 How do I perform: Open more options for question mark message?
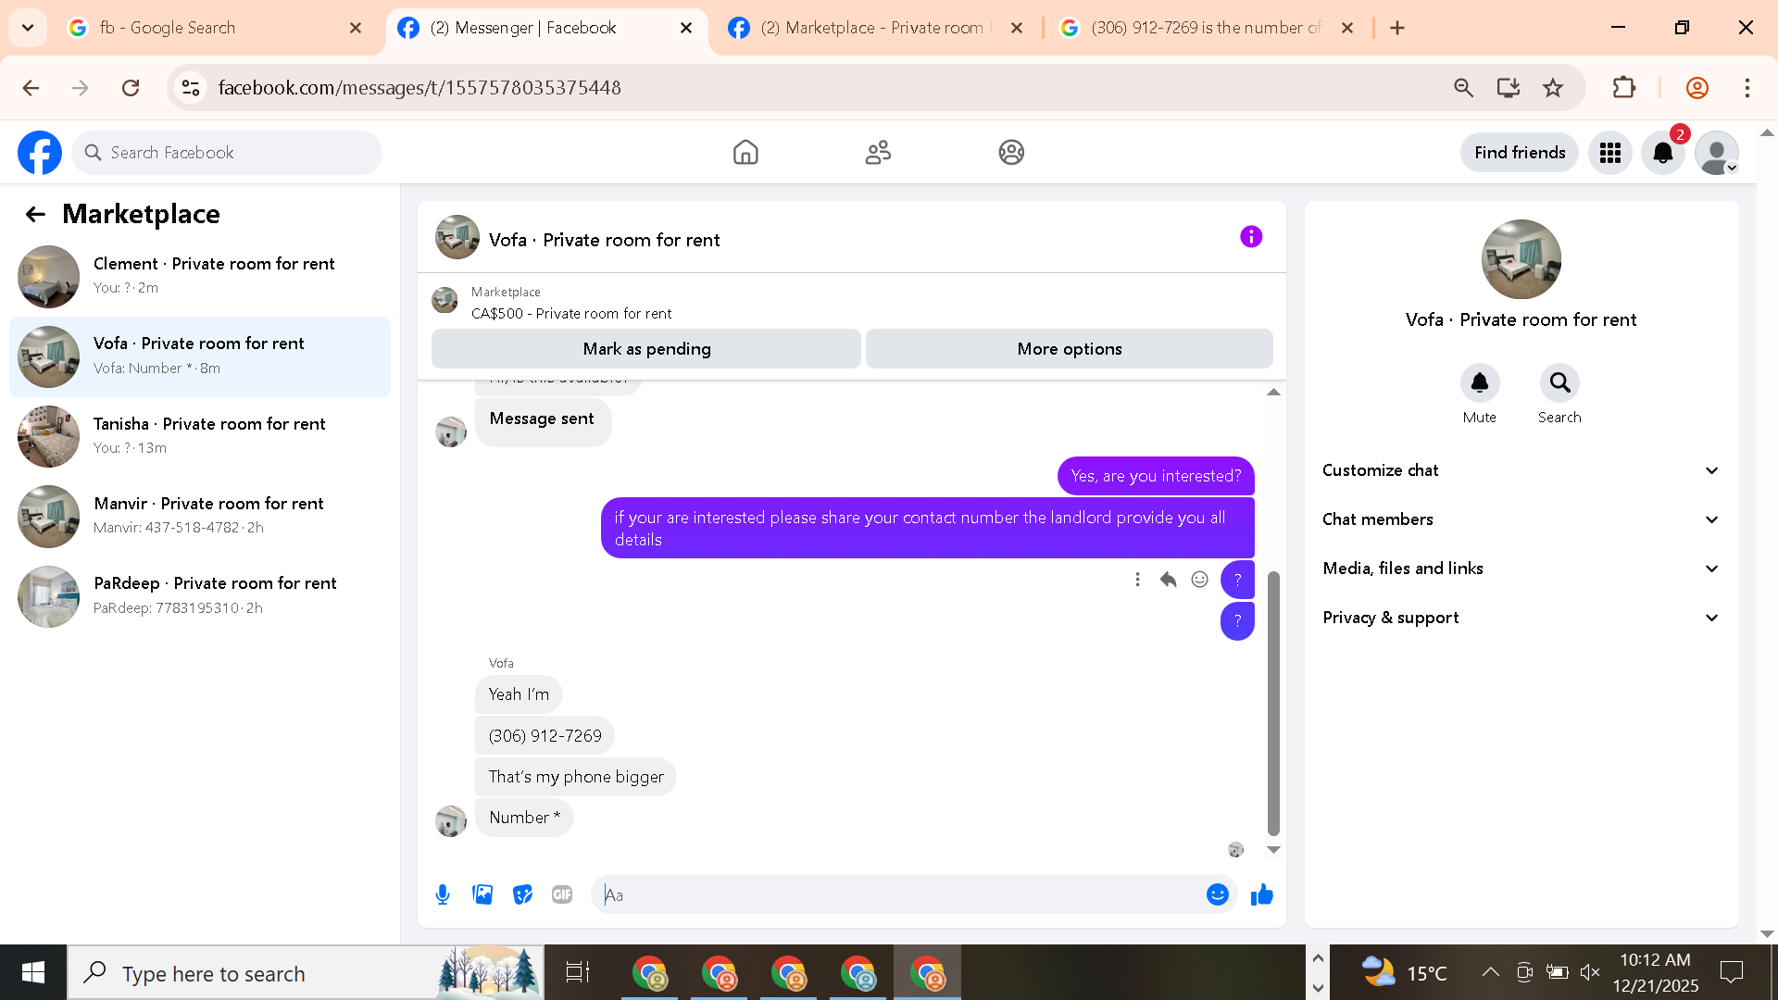tap(1137, 580)
